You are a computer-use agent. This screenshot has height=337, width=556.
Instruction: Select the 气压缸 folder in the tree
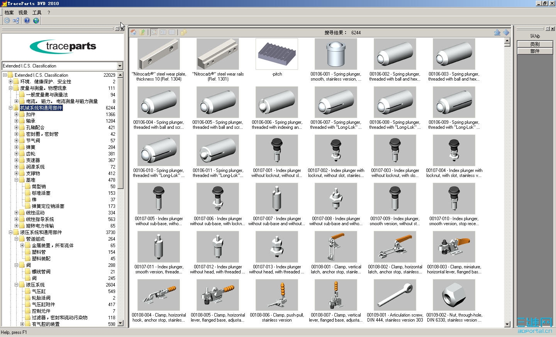coord(39,292)
